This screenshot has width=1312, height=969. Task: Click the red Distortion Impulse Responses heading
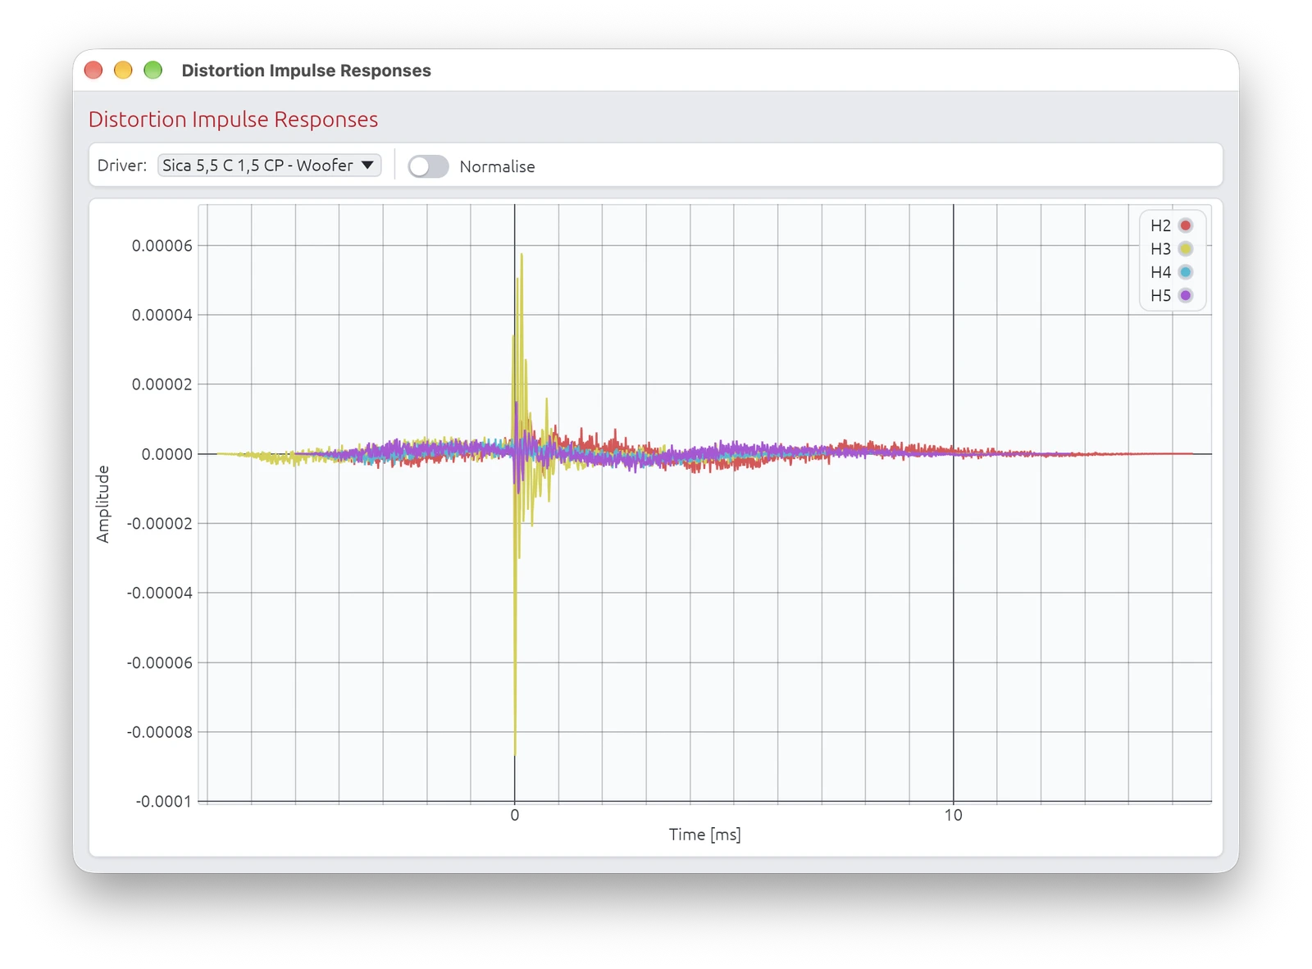233,120
